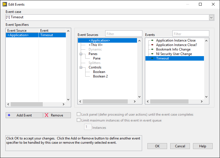
Task: Click the blue plus icon on Add Event
Action: click(x=9, y=115)
